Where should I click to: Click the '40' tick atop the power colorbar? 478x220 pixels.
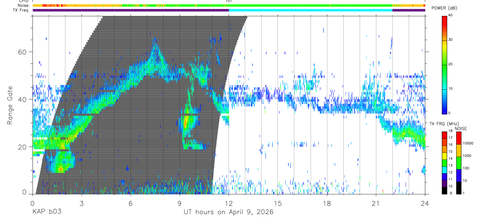coord(450,16)
